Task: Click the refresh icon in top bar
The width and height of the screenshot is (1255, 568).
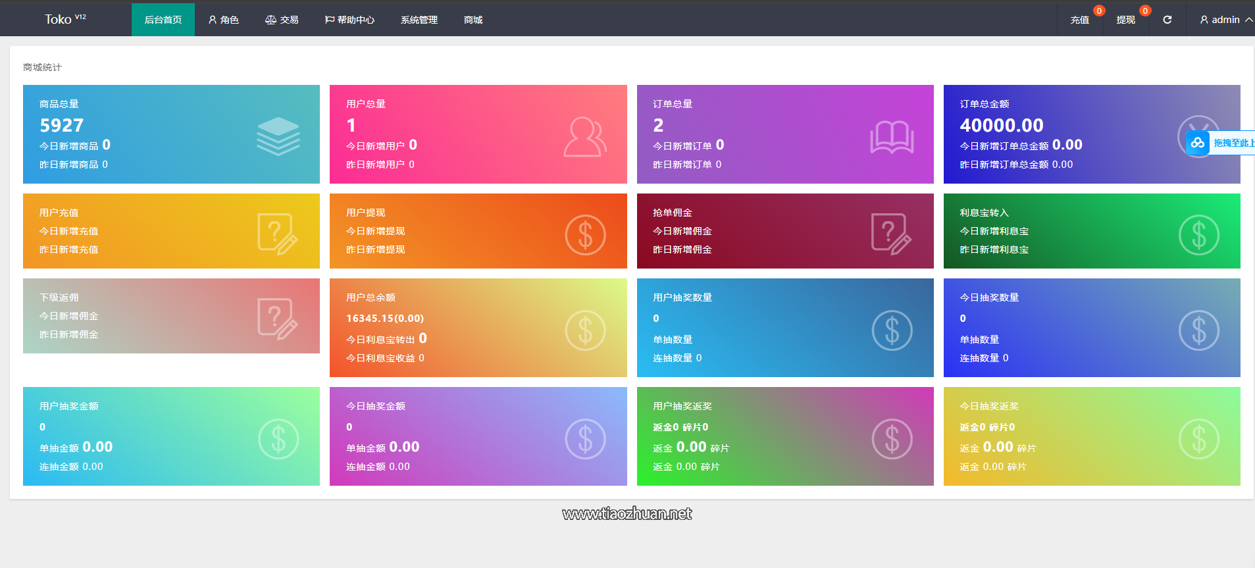Action: (x=1167, y=20)
